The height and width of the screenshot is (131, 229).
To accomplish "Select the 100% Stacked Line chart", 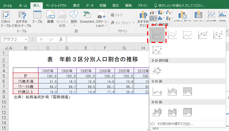I will pos(187,35).
